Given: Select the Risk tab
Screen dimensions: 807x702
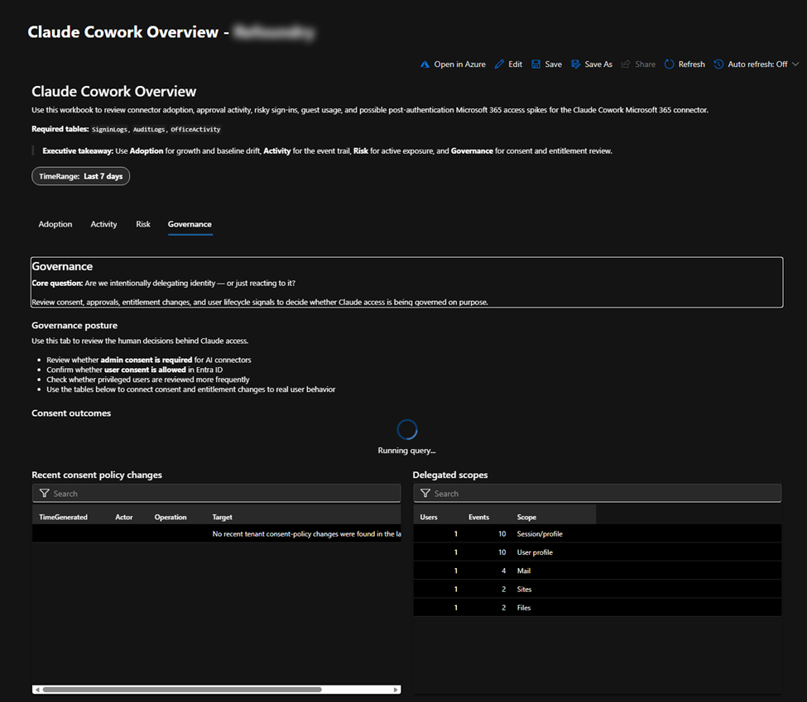Looking at the screenshot, I should [x=143, y=224].
